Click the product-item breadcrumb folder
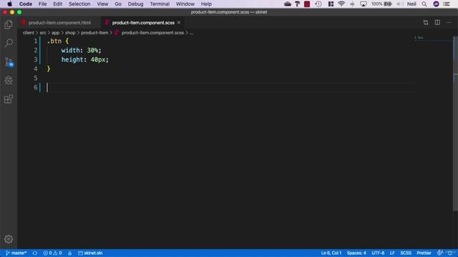The width and height of the screenshot is (458, 257). [x=94, y=33]
